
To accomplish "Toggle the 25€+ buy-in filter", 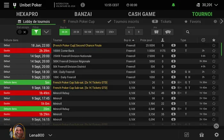I will (x=111, y=32).
